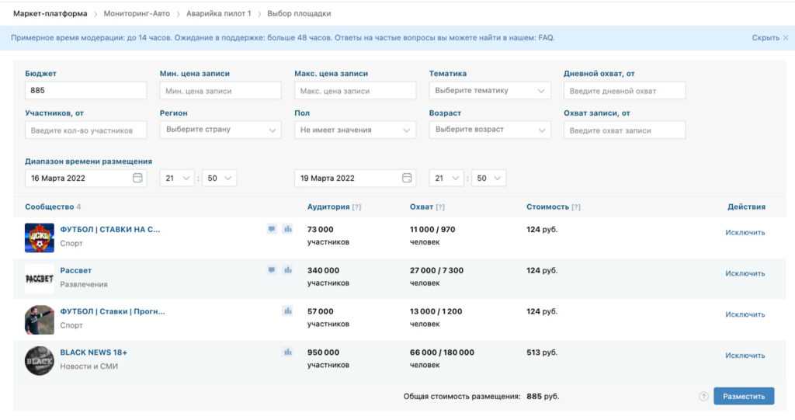Open statistics icon for BLACK NEWS 18+

[288, 352]
